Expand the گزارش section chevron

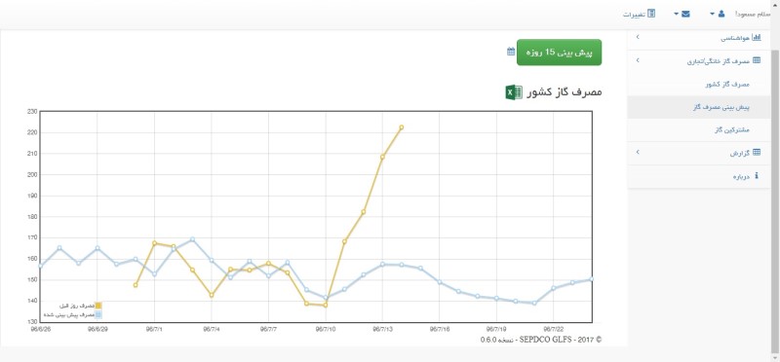point(638,153)
